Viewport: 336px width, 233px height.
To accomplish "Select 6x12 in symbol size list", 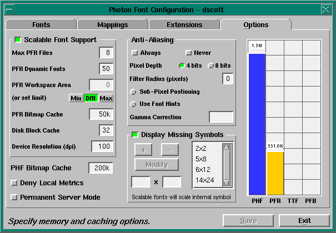I will tap(204, 169).
